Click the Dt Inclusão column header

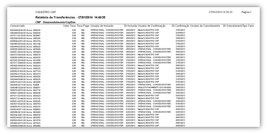[130, 26]
